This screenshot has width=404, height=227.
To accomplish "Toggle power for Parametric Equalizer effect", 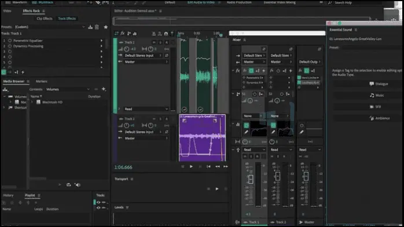I will pos(10,41).
